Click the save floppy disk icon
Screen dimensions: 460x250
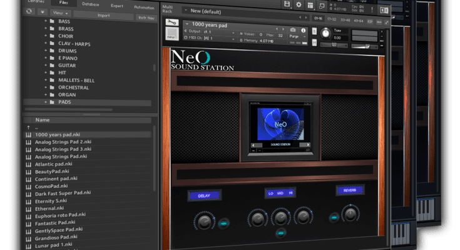pyautogui.click(x=287, y=4)
